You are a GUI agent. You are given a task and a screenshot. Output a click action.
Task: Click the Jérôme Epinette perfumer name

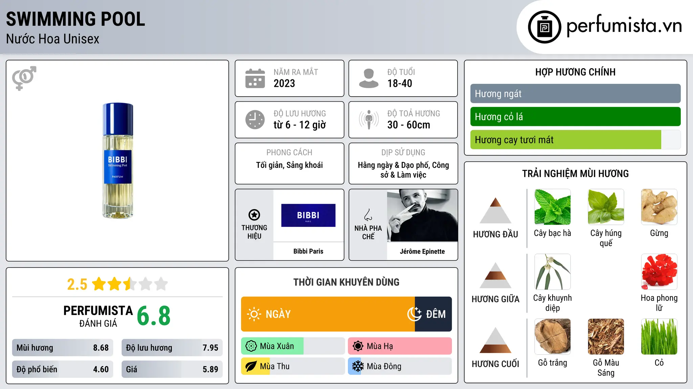(x=422, y=251)
